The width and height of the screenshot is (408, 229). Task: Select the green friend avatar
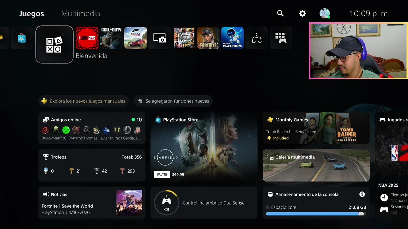click(66, 130)
